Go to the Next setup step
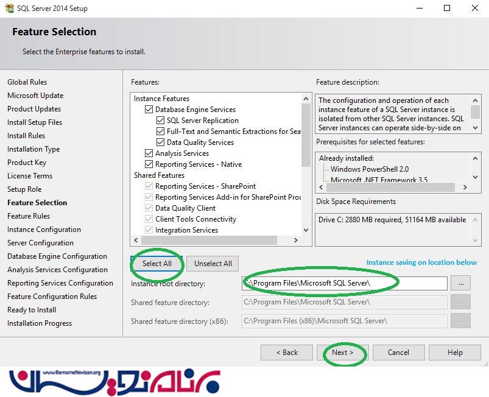 [342, 353]
